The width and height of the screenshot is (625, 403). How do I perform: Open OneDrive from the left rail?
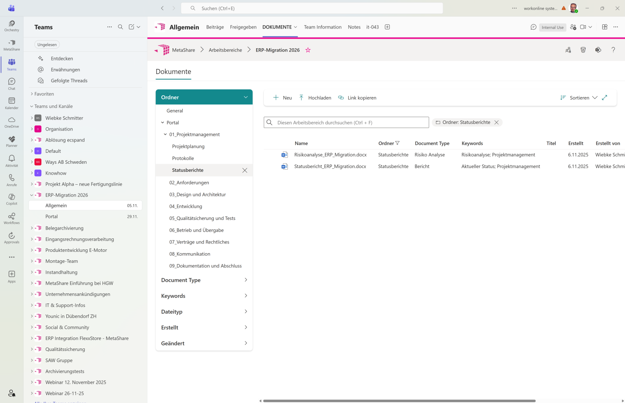click(12, 122)
